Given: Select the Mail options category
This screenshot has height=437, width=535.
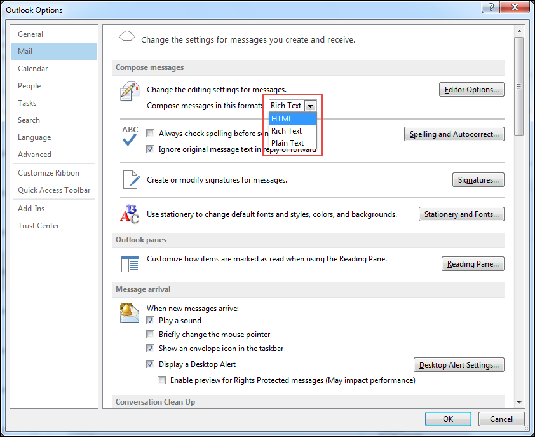Looking at the screenshot, I should tap(54, 52).
